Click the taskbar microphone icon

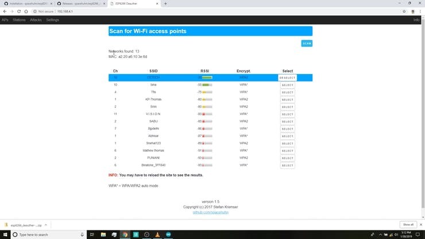pyautogui.click(x=82, y=234)
